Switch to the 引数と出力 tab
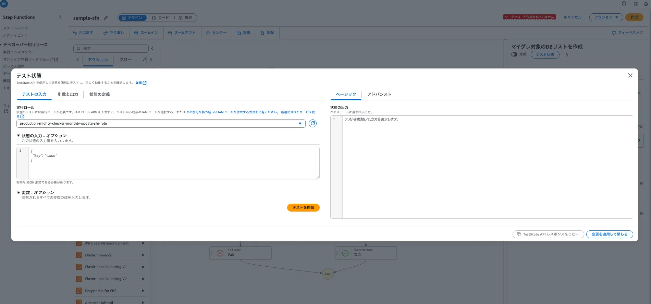Image resolution: width=651 pixels, height=304 pixels. pos(67,94)
